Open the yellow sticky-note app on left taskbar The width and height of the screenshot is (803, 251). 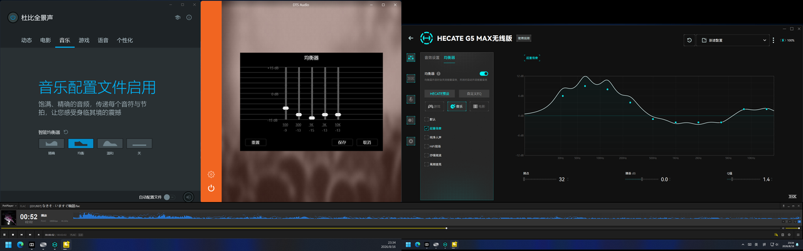[x=66, y=245]
